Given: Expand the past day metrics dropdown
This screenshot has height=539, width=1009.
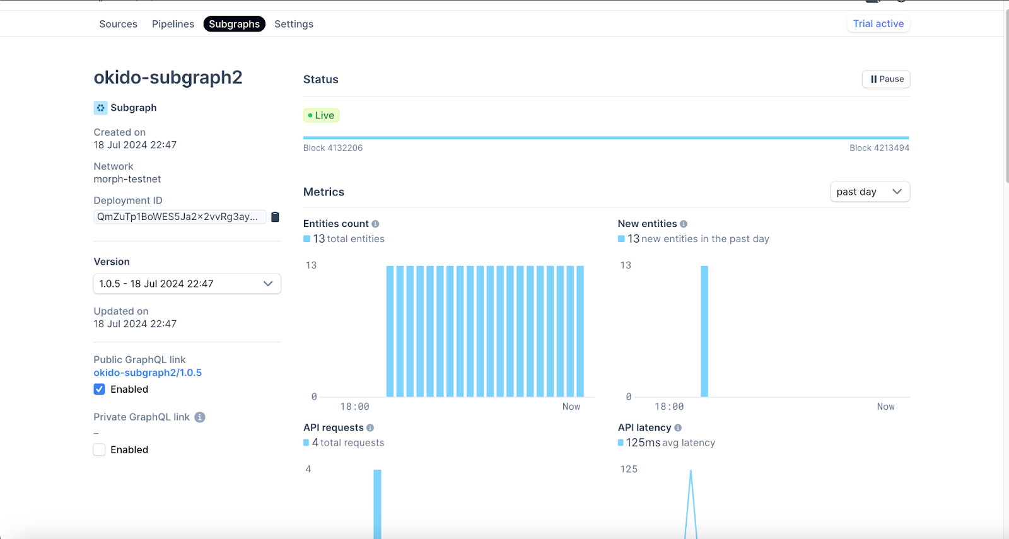Looking at the screenshot, I should click(869, 192).
